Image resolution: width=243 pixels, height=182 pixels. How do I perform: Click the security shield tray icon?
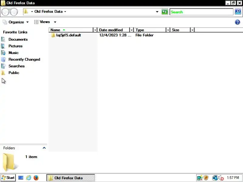206,178
